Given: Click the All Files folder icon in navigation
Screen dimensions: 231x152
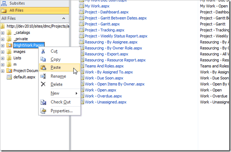Looking at the screenshot, I should click(x=4, y=11).
